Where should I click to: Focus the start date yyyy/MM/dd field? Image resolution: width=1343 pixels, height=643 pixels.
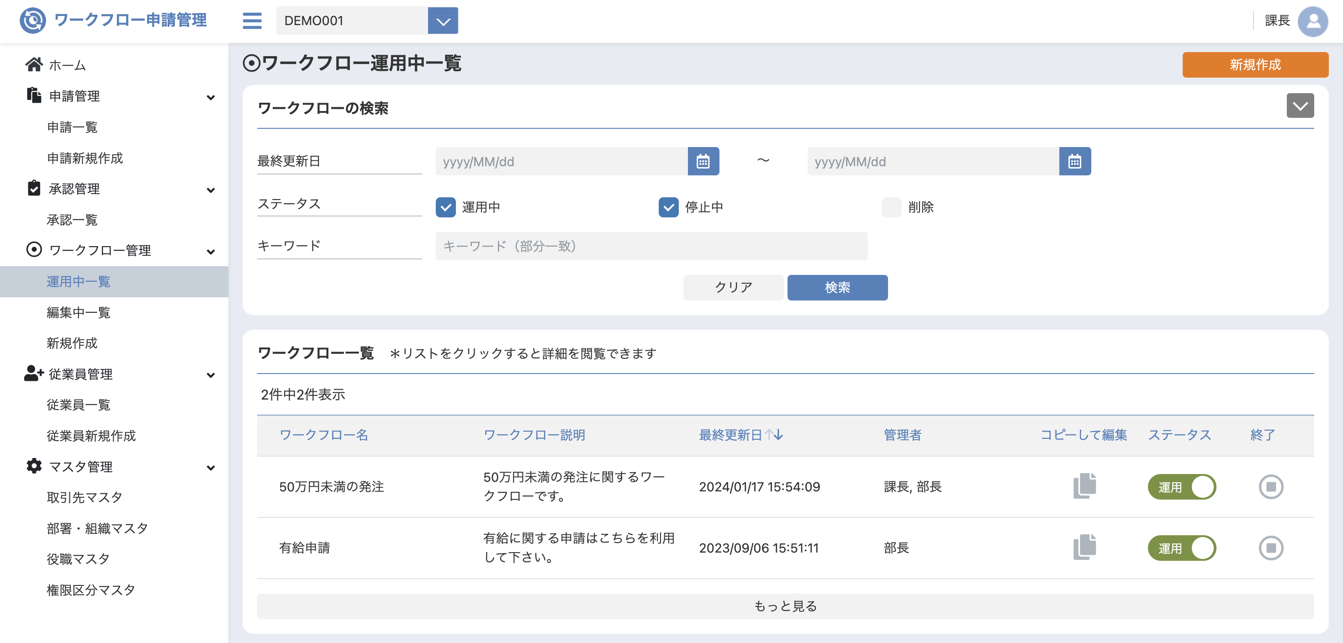tap(561, 162)
